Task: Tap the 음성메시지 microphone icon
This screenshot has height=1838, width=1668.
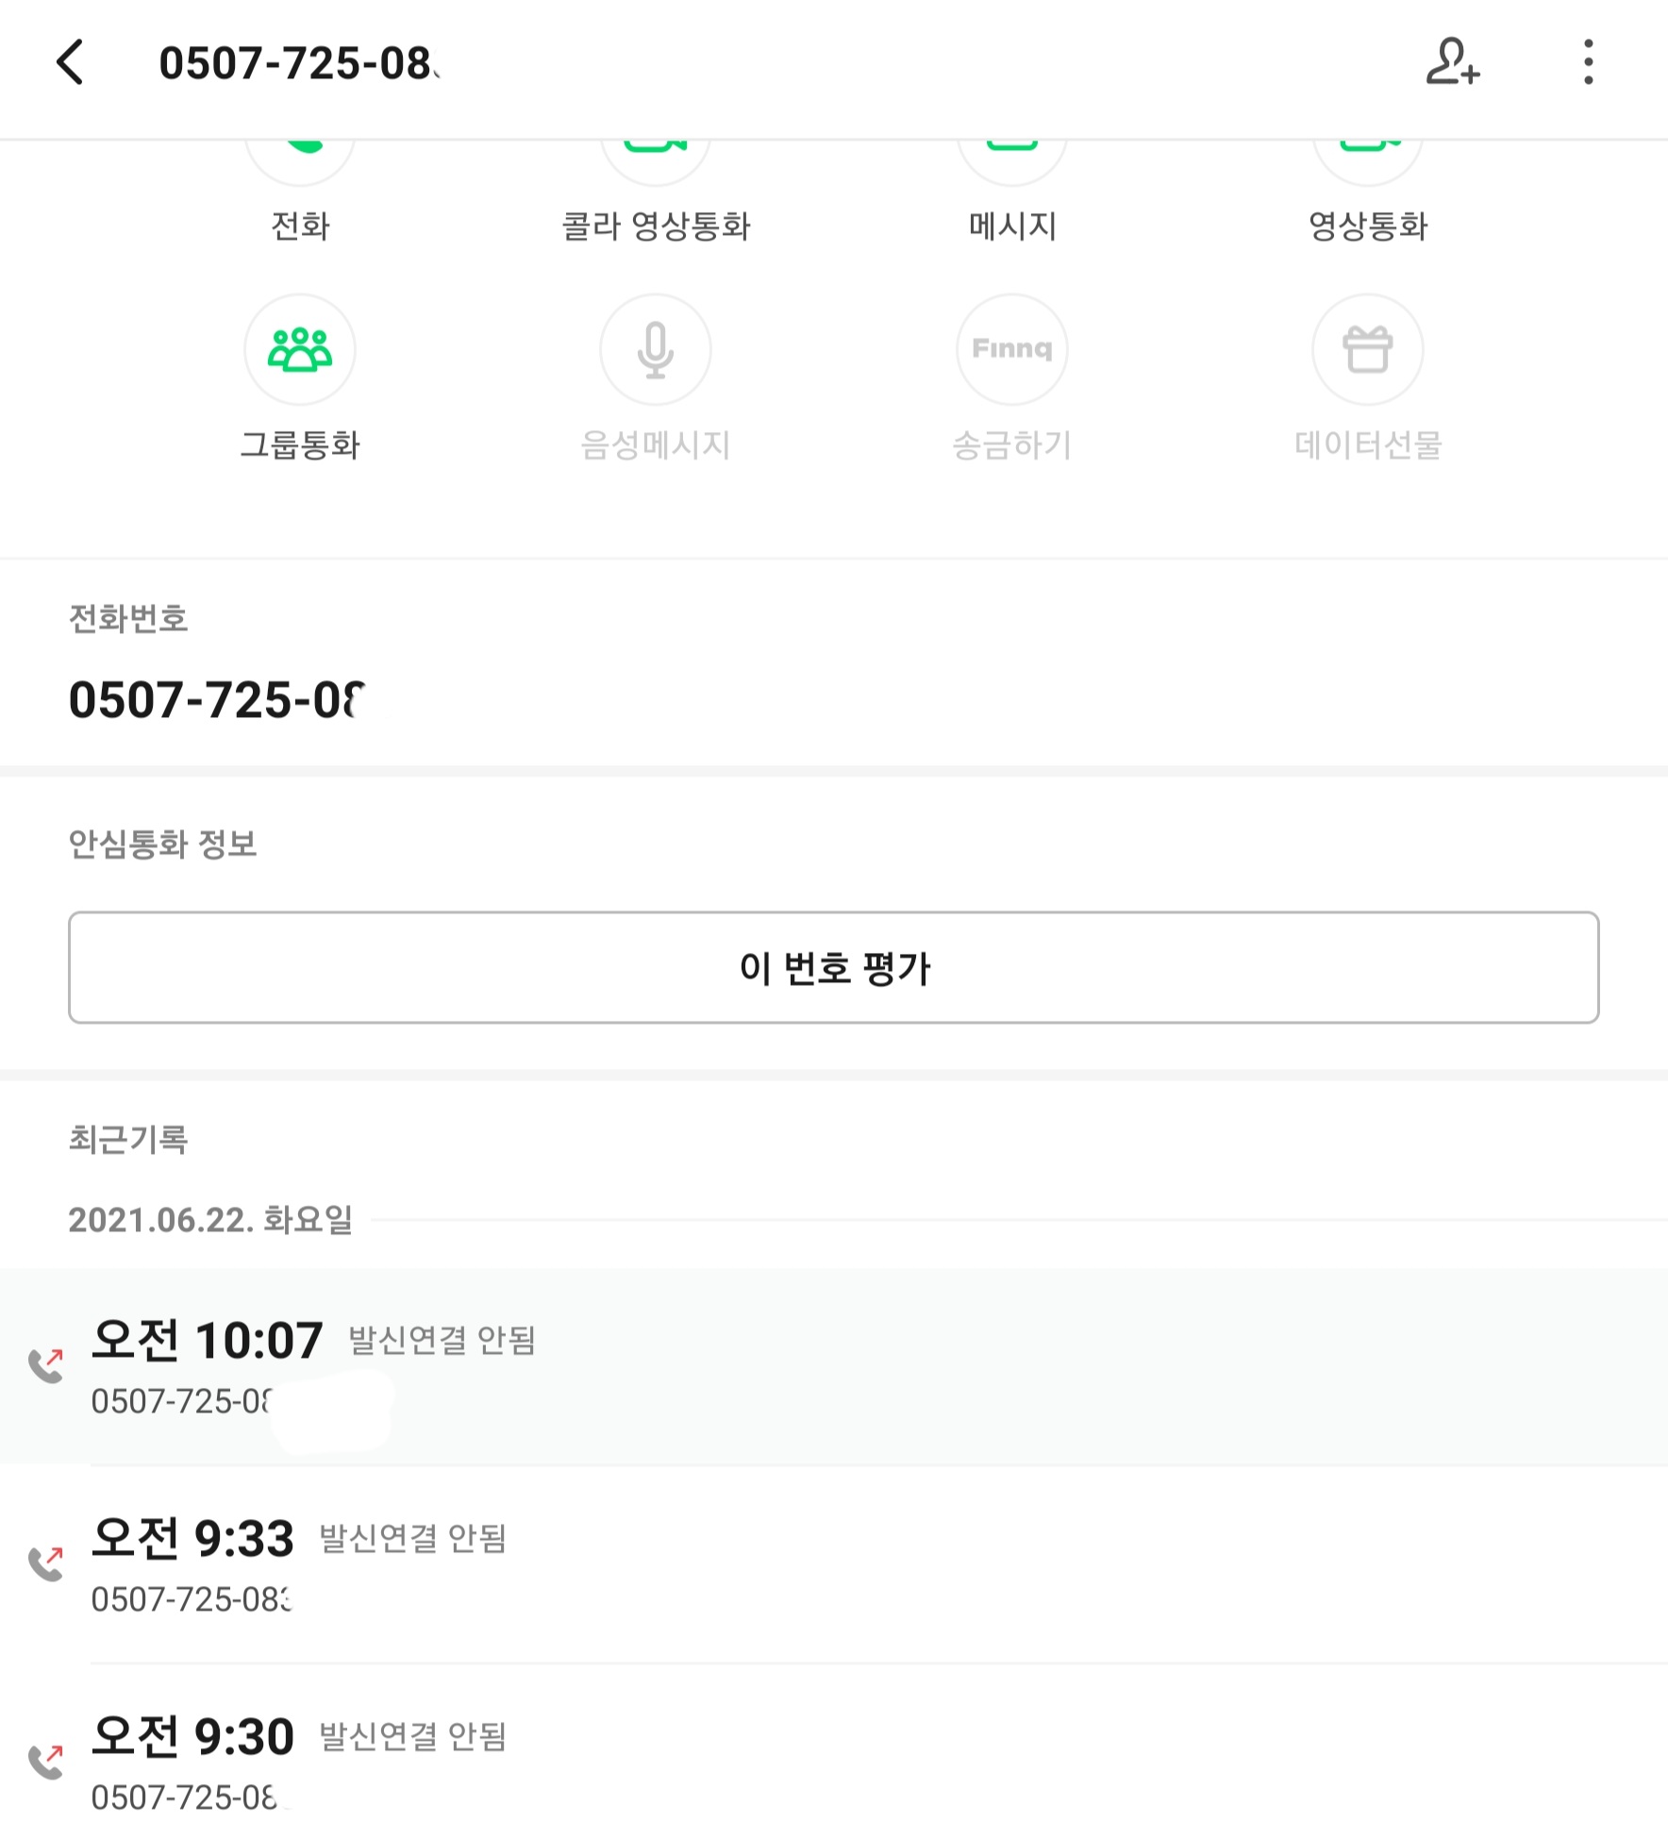Action: pyautogui.click(x=656, y=350)
